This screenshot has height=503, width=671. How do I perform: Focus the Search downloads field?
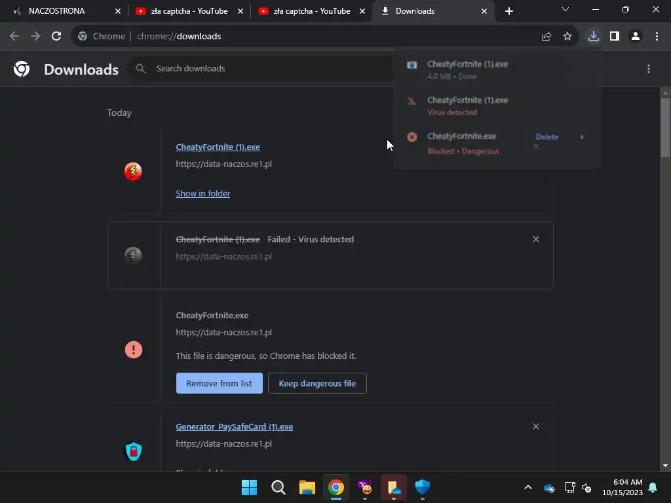261,68
